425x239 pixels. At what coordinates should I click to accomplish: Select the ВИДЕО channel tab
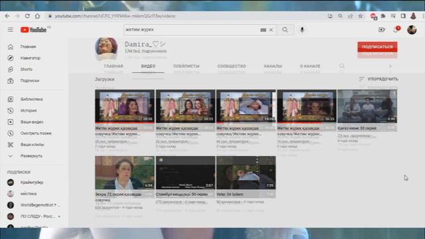(x=148, y=66)
